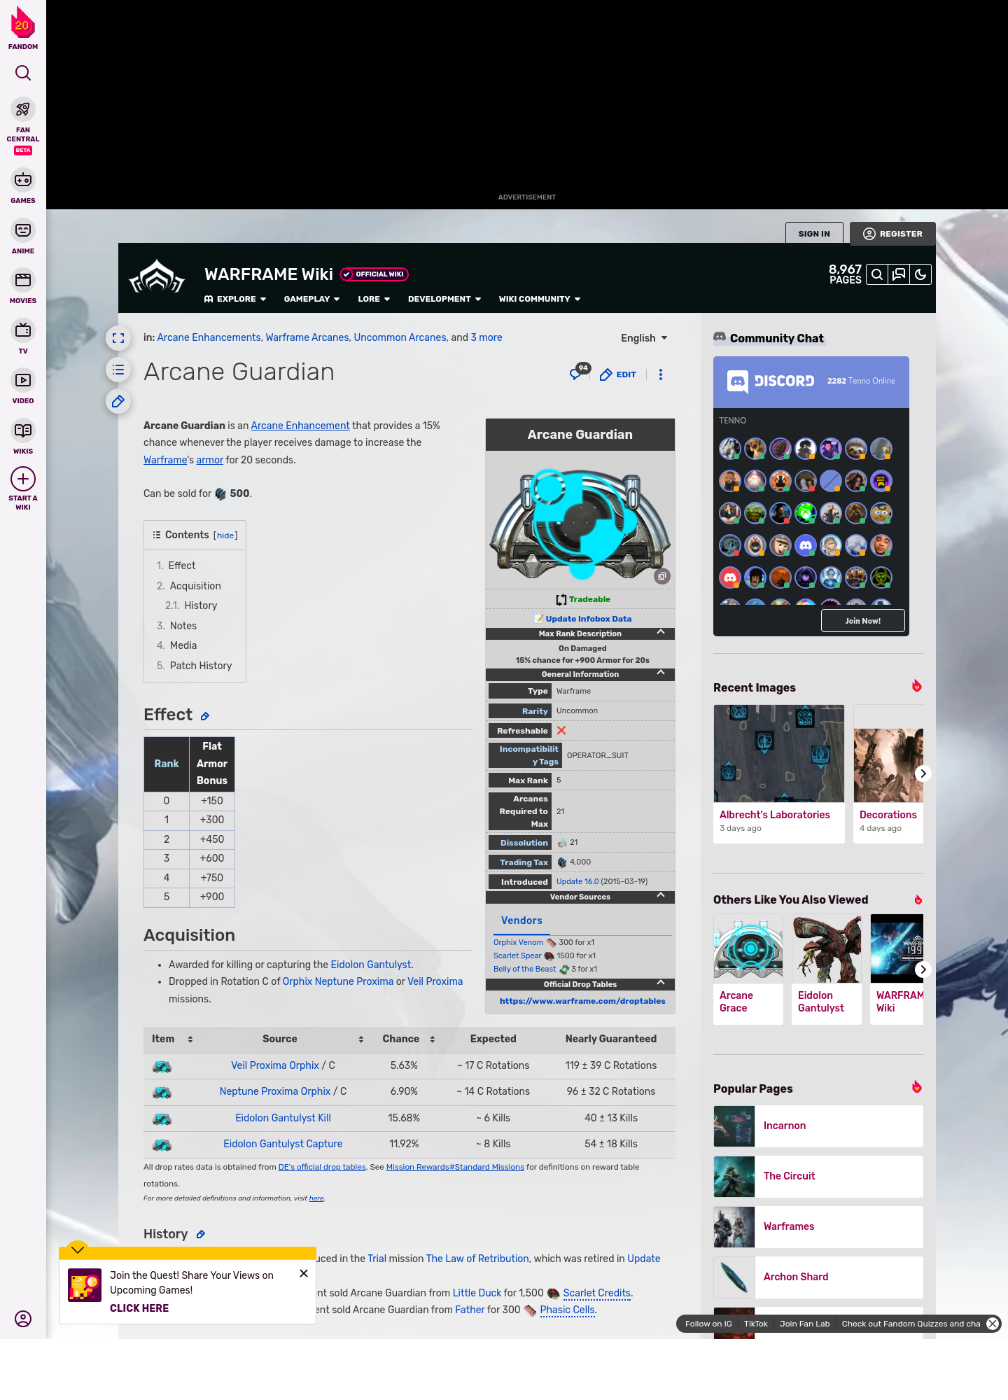Viewport: 1008px width, 1400px height.
Task: Collapse the Max Rank Description section
Action: (661, 632)
